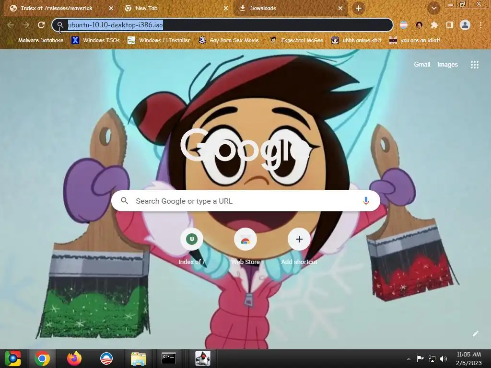
Task: Click the Chrome taskbar icon
Action: (x=42, y=358)
